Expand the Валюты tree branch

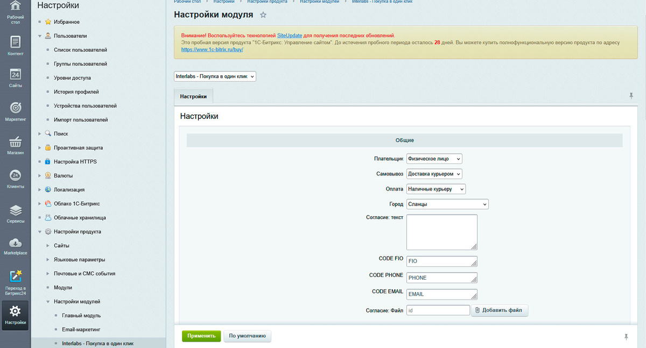pos(40,175)
